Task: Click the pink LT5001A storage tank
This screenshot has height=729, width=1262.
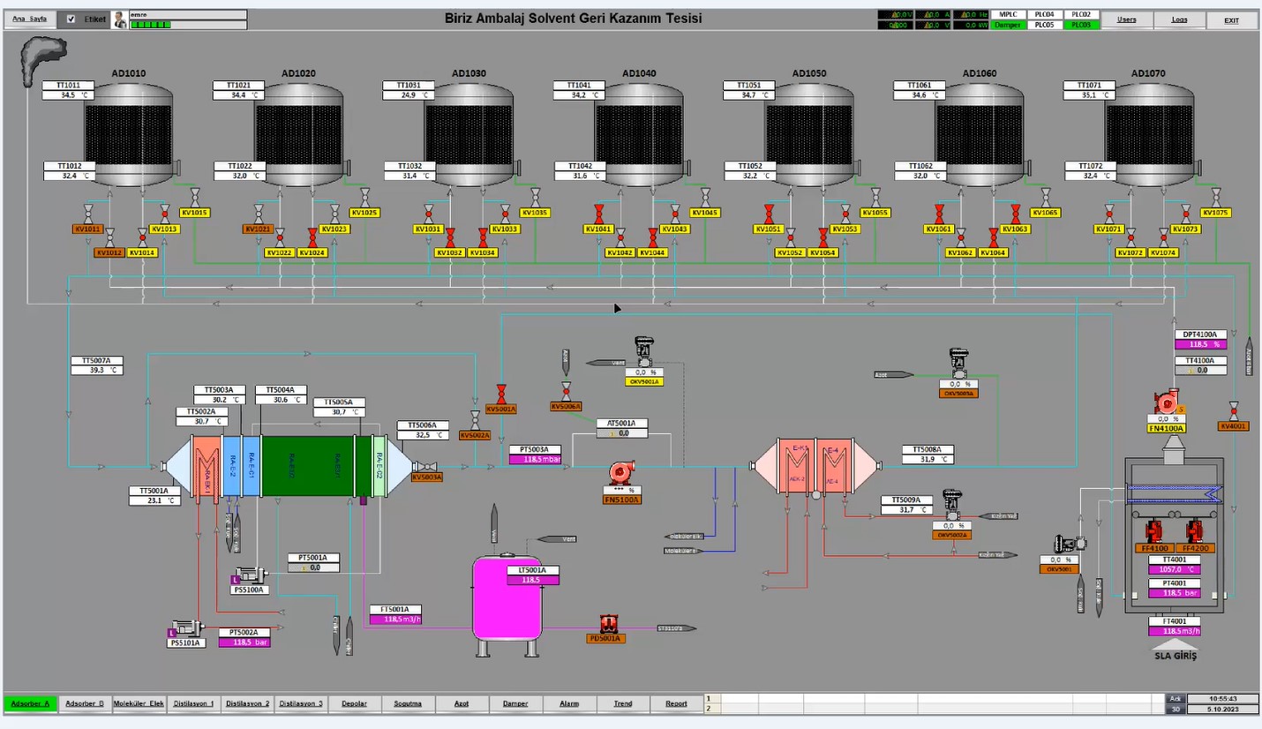Action: coord(507,597)
